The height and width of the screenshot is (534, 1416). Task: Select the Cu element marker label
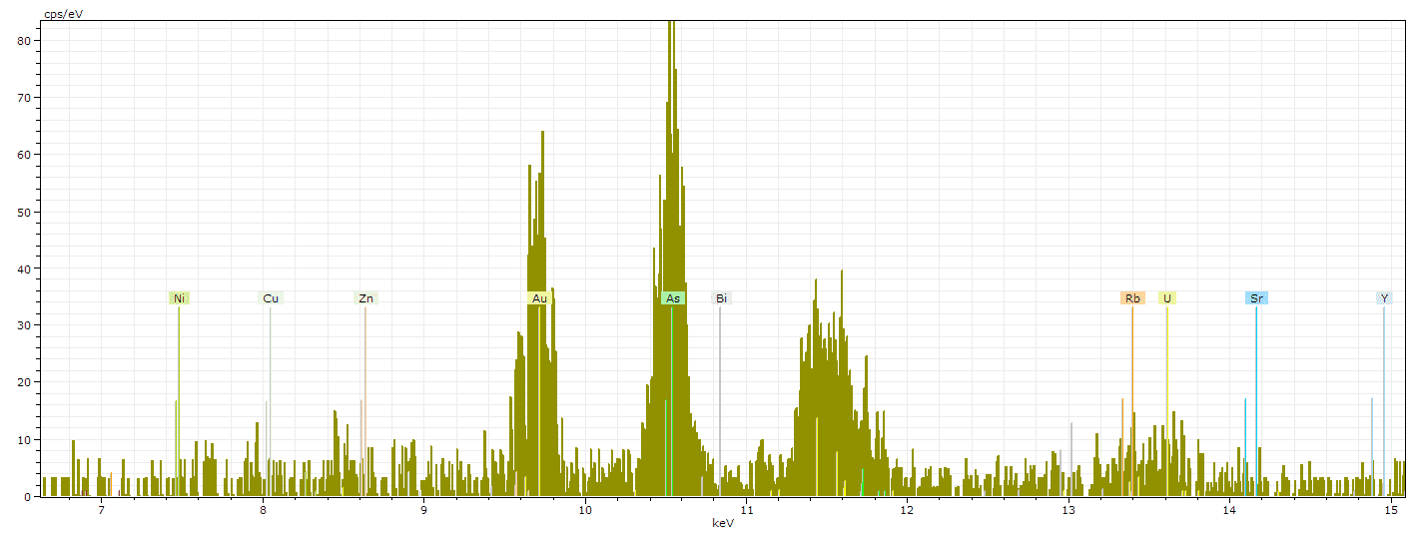click(271, 298)
